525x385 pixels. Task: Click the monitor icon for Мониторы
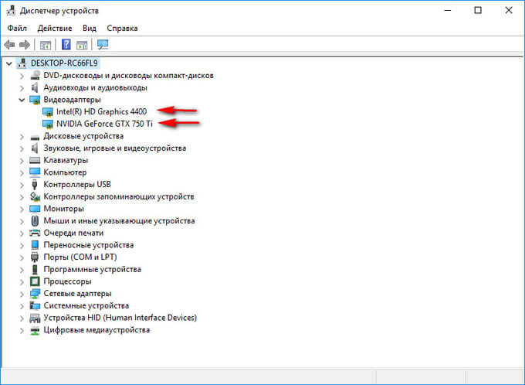[35, 209]
